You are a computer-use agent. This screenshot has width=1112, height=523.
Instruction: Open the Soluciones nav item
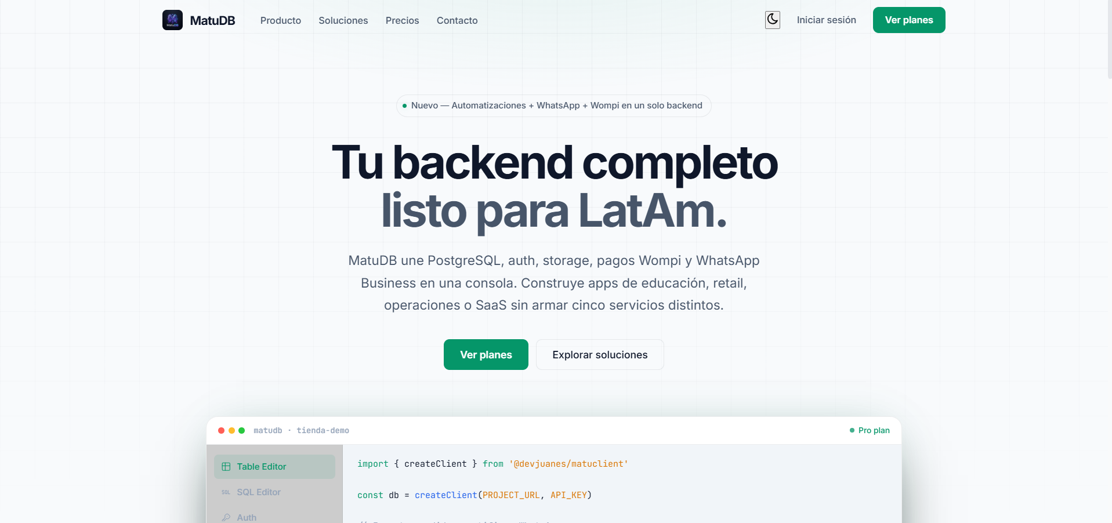click(343, 20)
